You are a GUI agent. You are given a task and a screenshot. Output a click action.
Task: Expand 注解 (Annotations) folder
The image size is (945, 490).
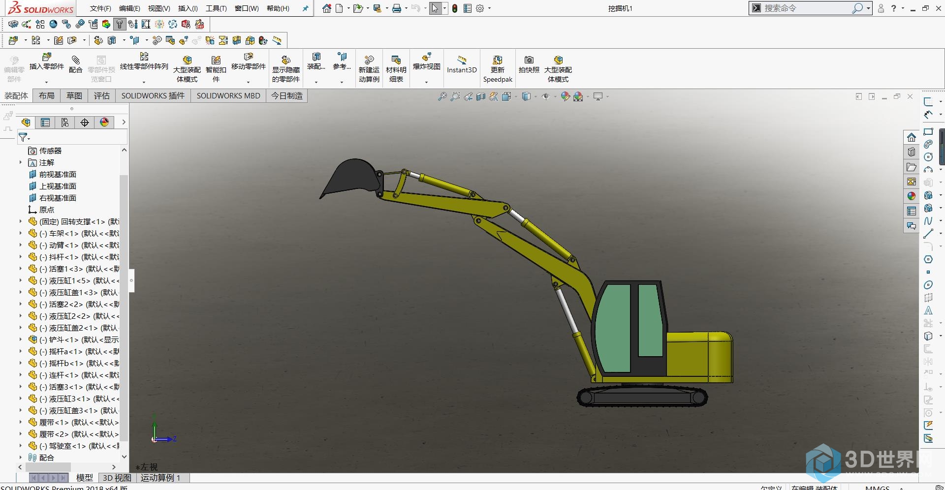(20, 162)
